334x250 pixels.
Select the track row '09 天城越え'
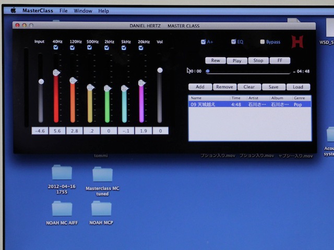250,104
